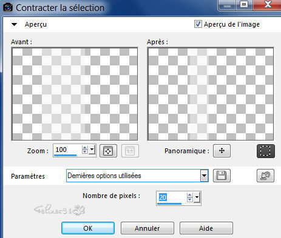Increase Zoom with the up spinner arrow

click(85, 148)
